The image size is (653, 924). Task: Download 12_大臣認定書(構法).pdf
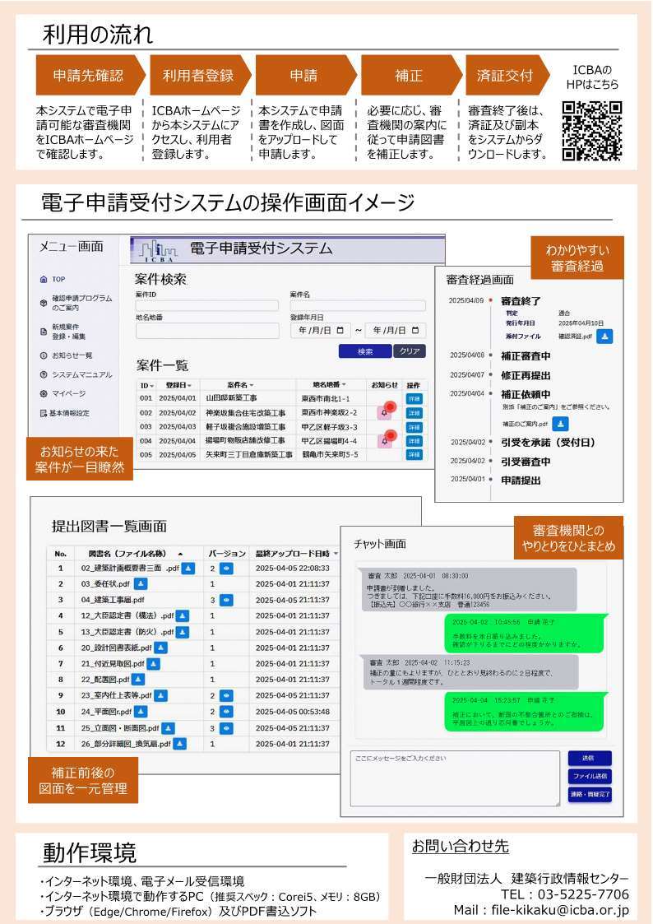click(183, 615)
